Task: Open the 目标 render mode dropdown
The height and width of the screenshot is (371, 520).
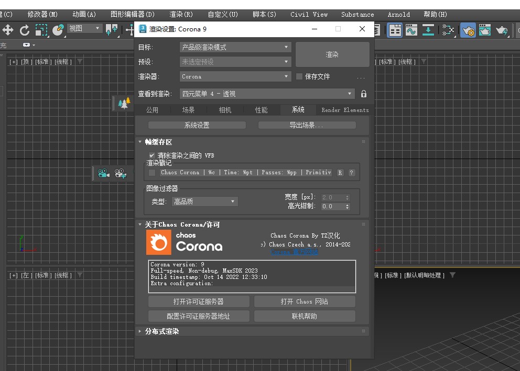Action: 234,47
